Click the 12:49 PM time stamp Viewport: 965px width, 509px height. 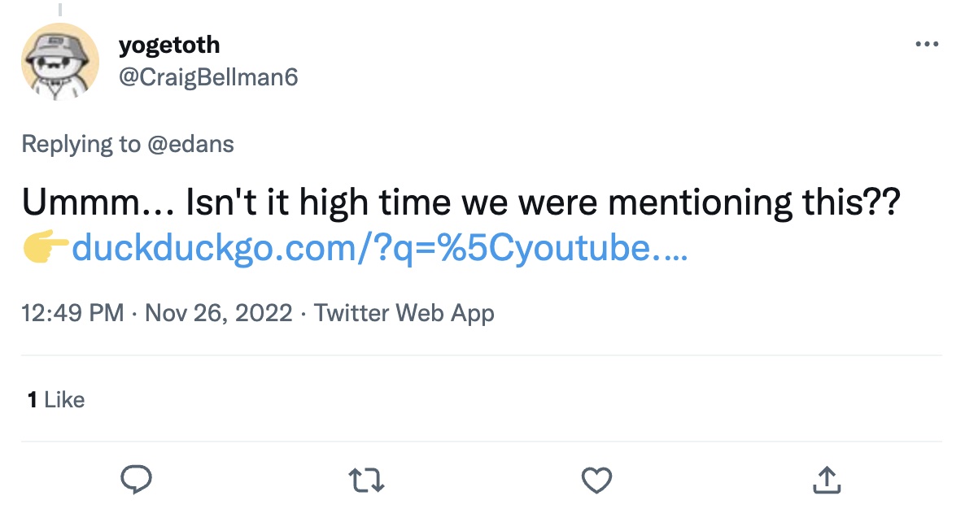coord(73,313)
